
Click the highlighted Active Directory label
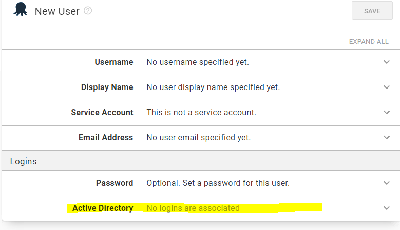pyautogui.click(x=103, y=208)
